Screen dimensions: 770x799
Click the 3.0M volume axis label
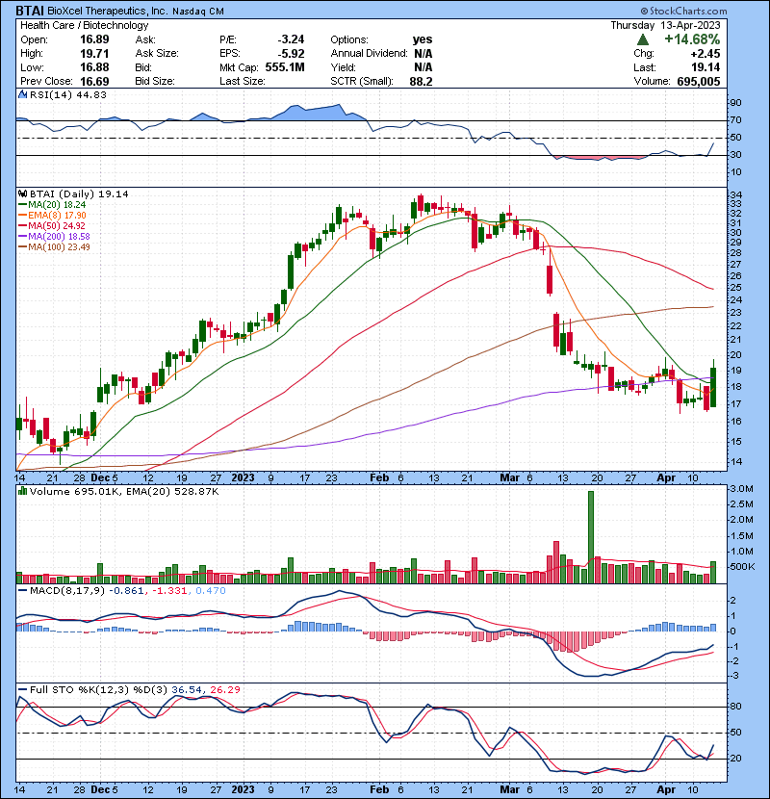(741, 489)
